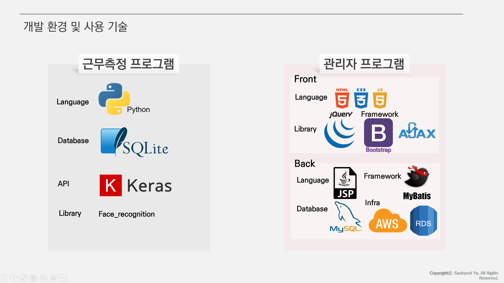Screen dimensions: 504x283
Task: Toggle subtitles on the slideshow
Action: [54, 278]
